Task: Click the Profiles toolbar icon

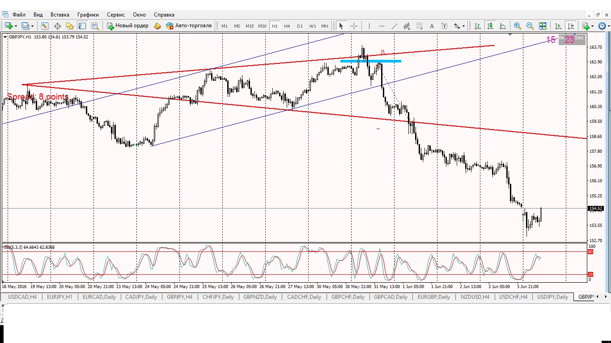Action: click(x=25, y=26)
